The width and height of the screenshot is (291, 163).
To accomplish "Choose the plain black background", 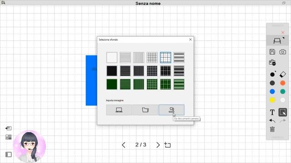I will (x=112, y=71).
